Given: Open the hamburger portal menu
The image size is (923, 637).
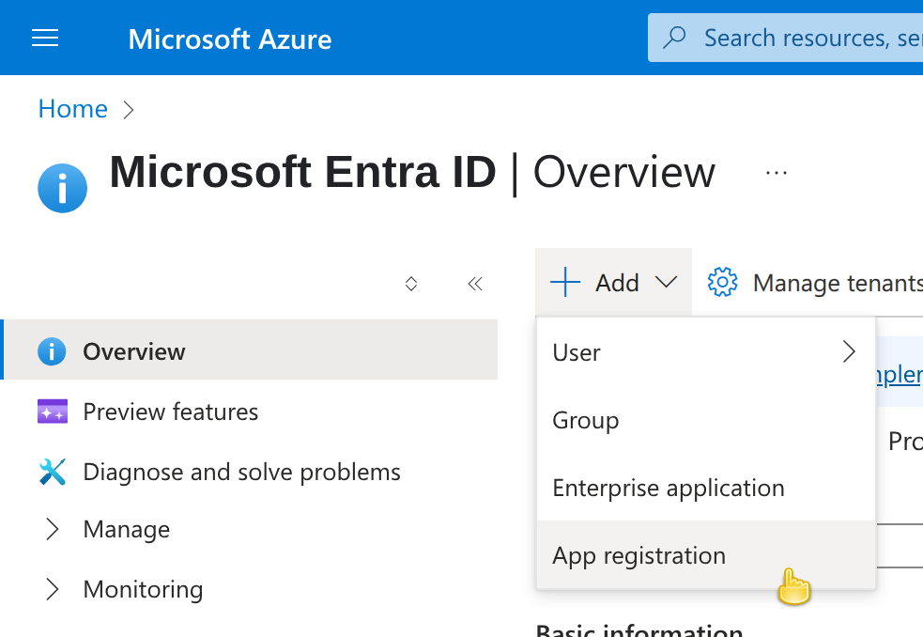Looking at the screenshot, I should 45,39.
